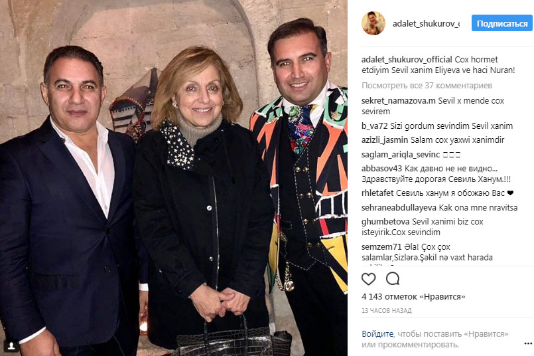Open b_va72 commenter profile
534x356 pixels.
coord(375,126)
